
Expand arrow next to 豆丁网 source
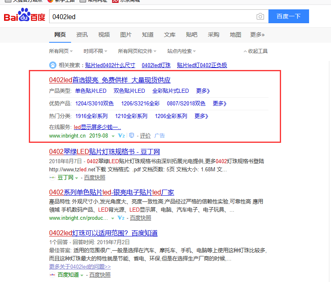click(x=76, y=178)
